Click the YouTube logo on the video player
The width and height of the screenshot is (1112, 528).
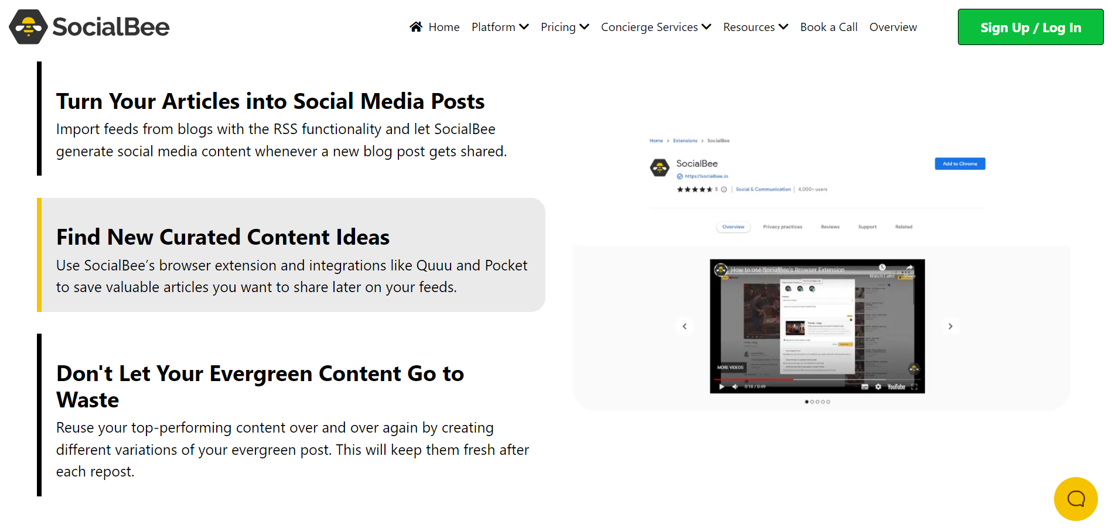point(896,386)
